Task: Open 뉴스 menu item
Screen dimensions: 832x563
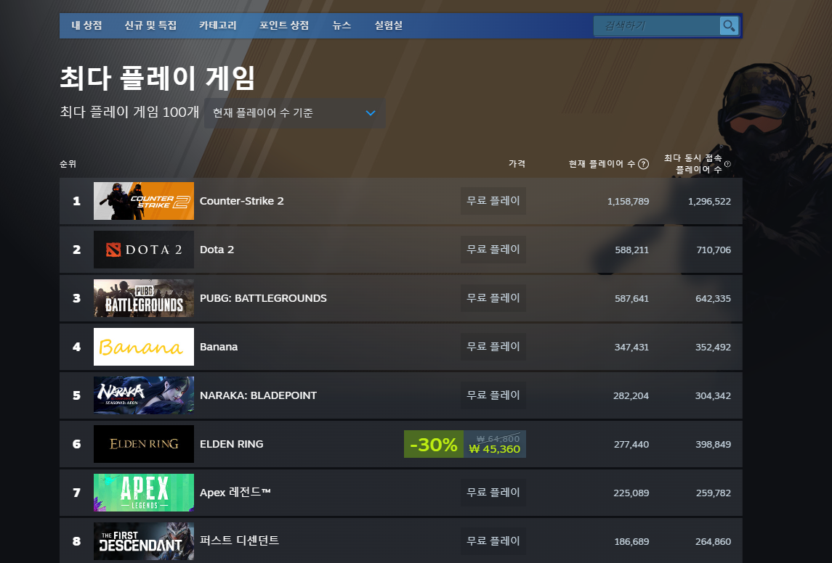Action: pos(342,25)
